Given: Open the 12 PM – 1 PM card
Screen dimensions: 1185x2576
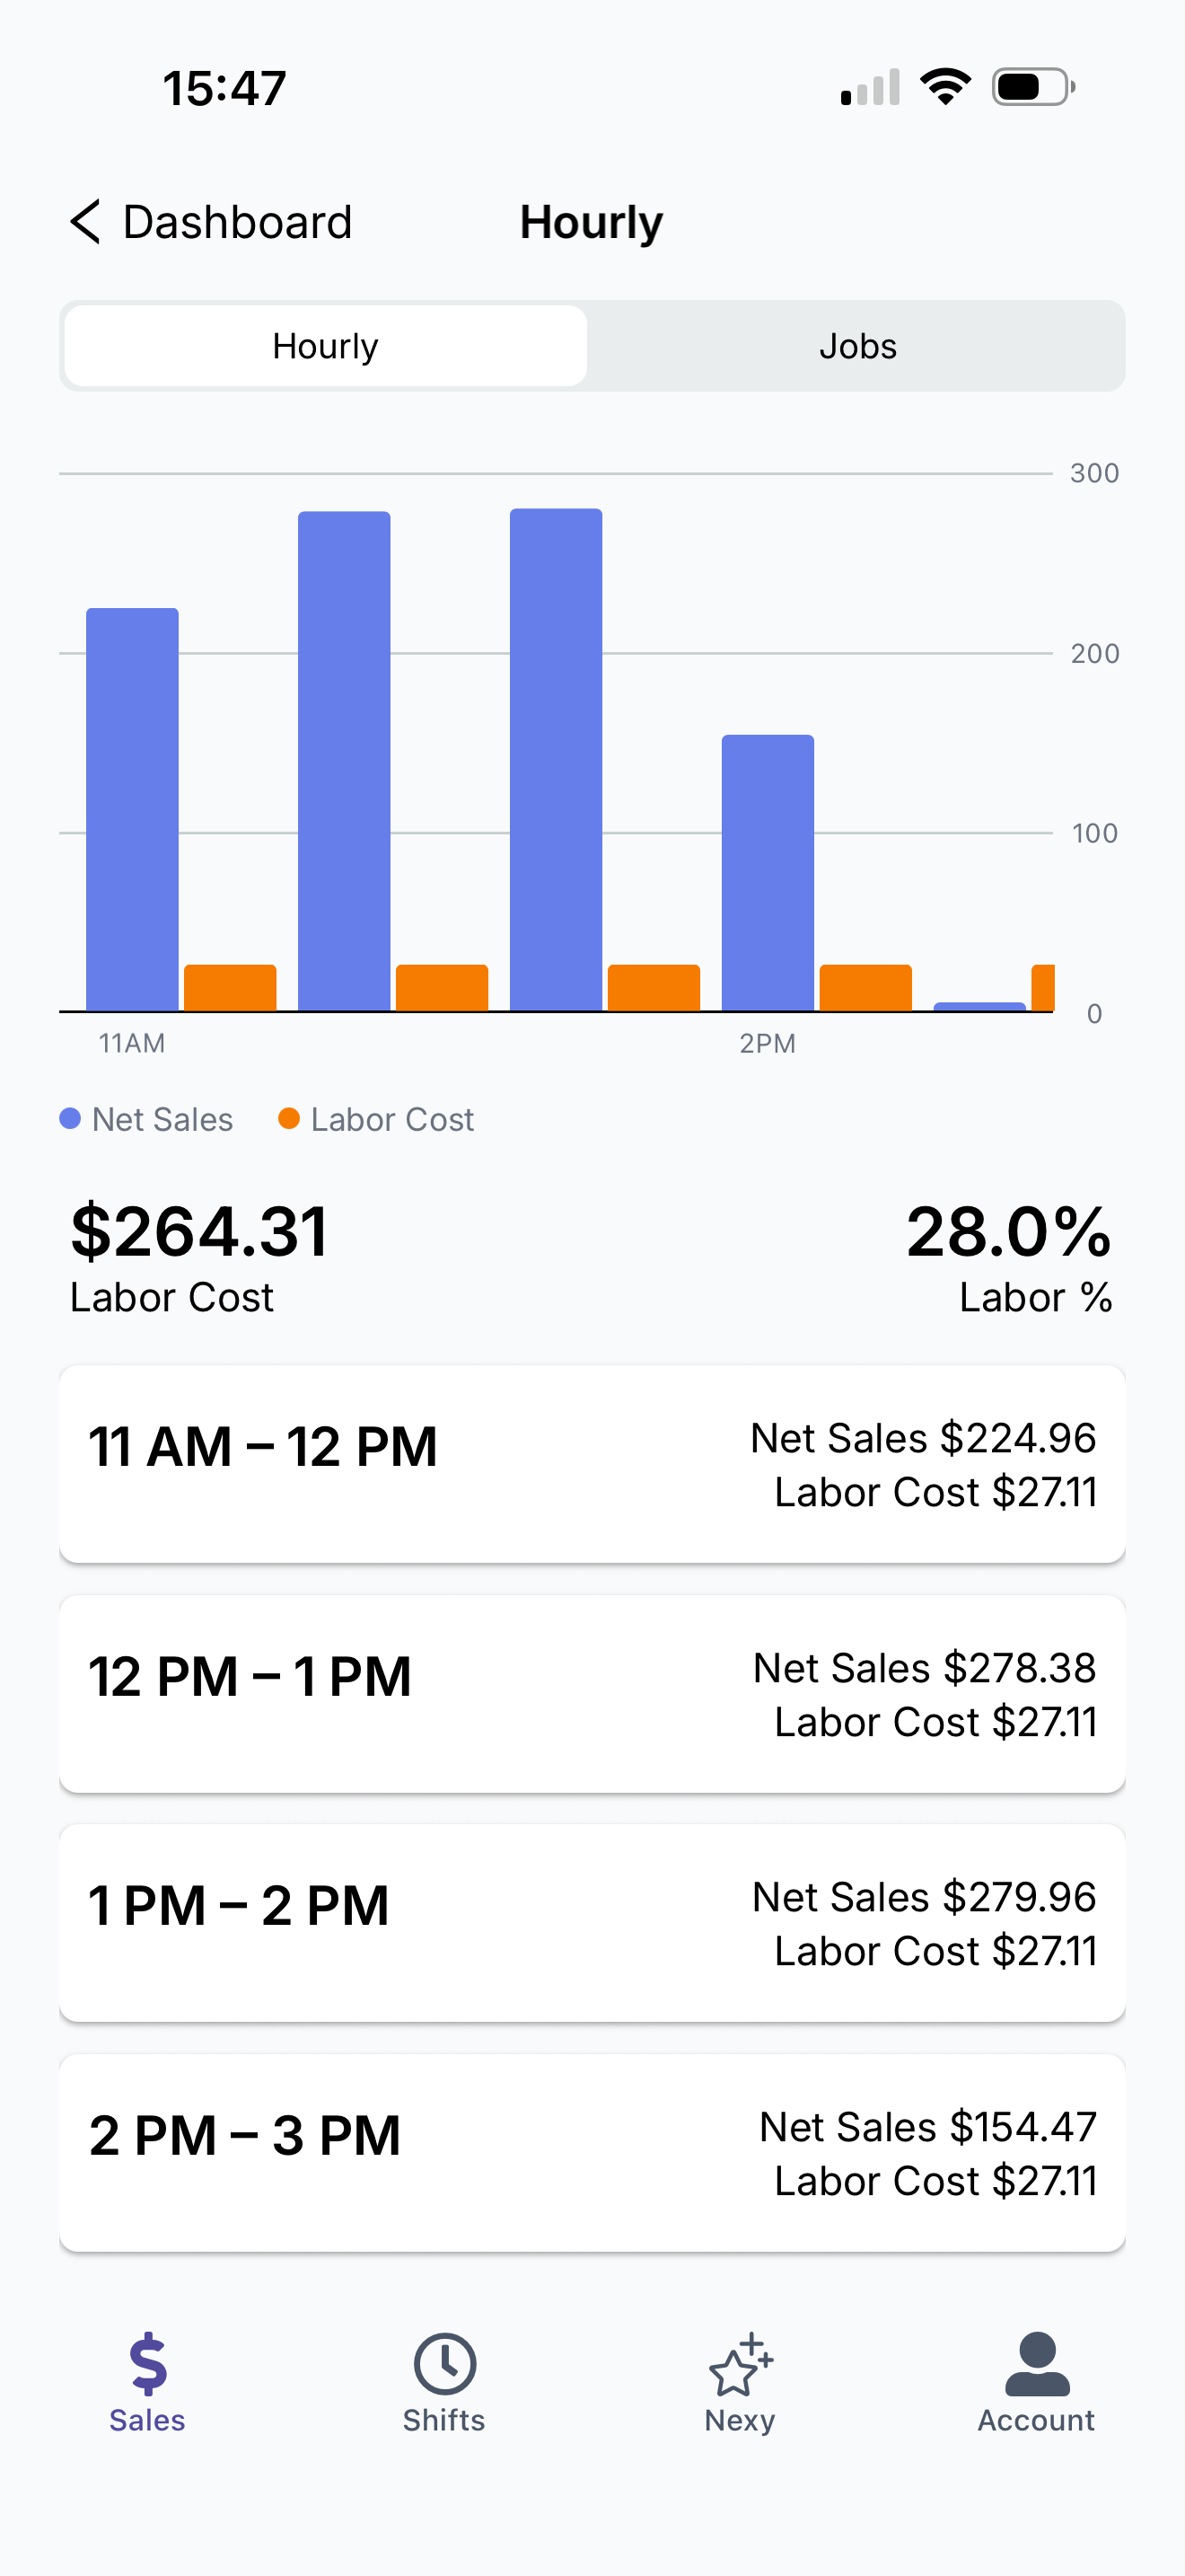Looking at the screenshot, I should (592, 1693).
